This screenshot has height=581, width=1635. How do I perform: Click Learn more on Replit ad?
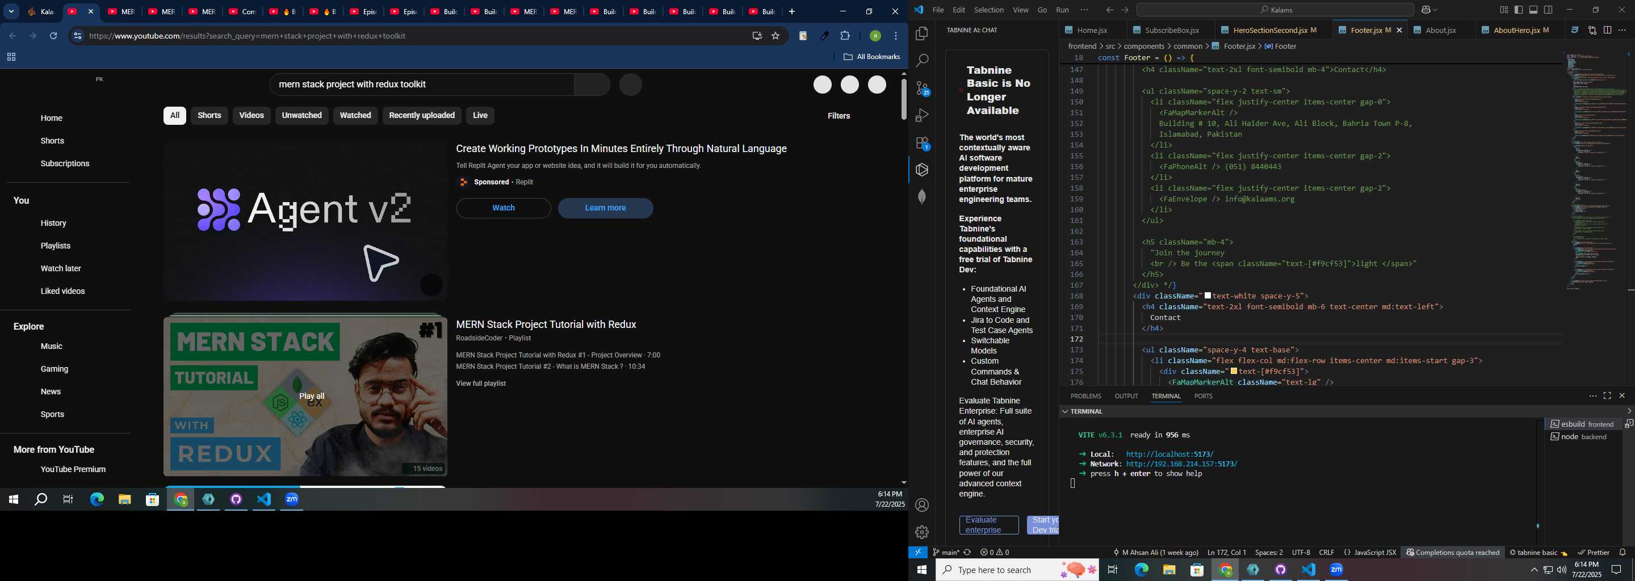point(606,208)
